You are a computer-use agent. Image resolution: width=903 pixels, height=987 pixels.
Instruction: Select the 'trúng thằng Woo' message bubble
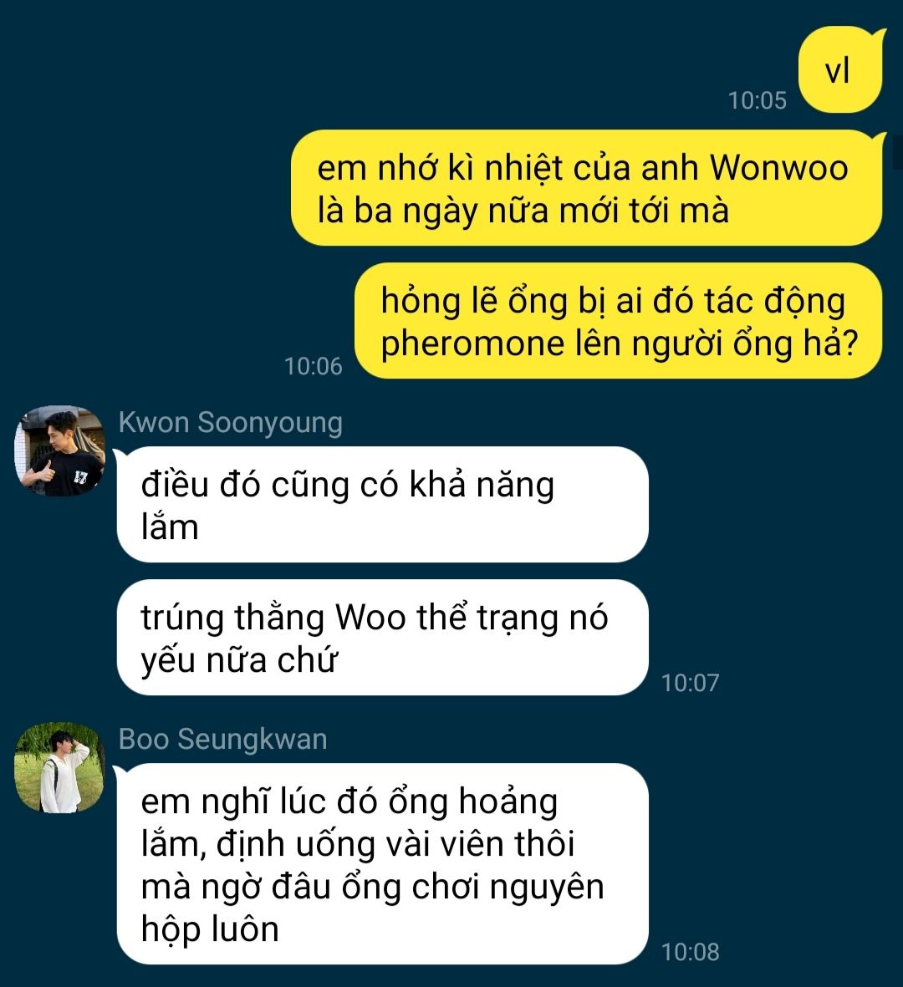pyautogui.click(x=381, y=637)
